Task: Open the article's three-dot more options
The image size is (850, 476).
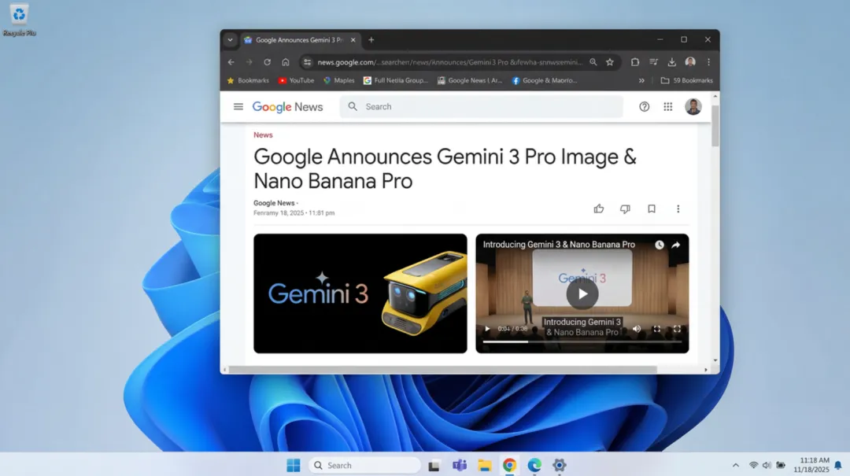Action: pos(678,209)
